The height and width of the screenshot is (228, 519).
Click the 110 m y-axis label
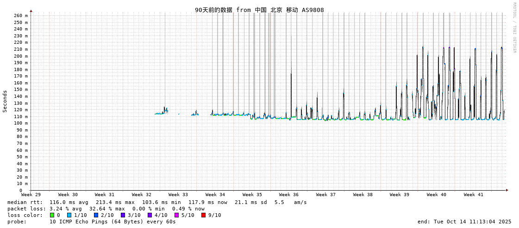coord(20,117)
